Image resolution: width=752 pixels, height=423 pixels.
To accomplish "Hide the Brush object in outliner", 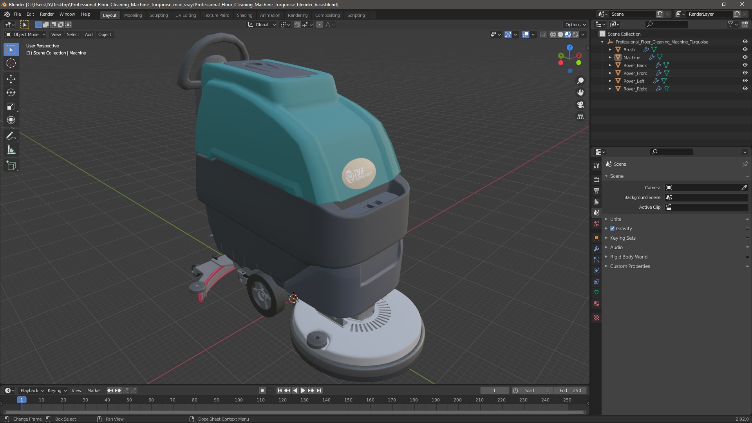I will tap(745, 49).
